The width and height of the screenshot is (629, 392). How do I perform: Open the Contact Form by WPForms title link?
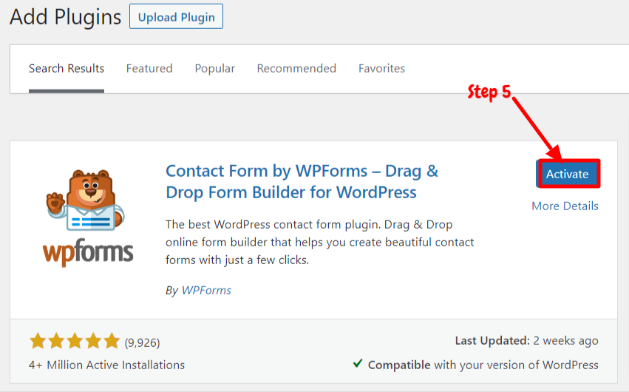(302, 181)
